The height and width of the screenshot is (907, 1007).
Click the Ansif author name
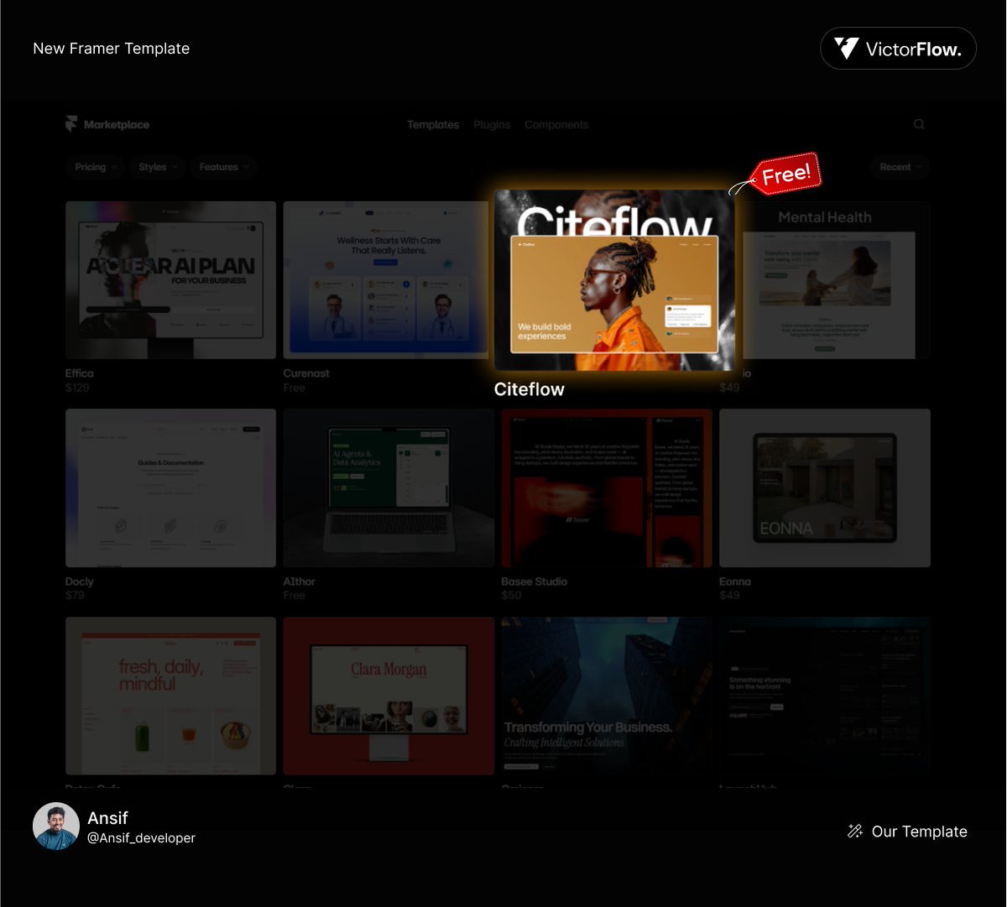107,818
